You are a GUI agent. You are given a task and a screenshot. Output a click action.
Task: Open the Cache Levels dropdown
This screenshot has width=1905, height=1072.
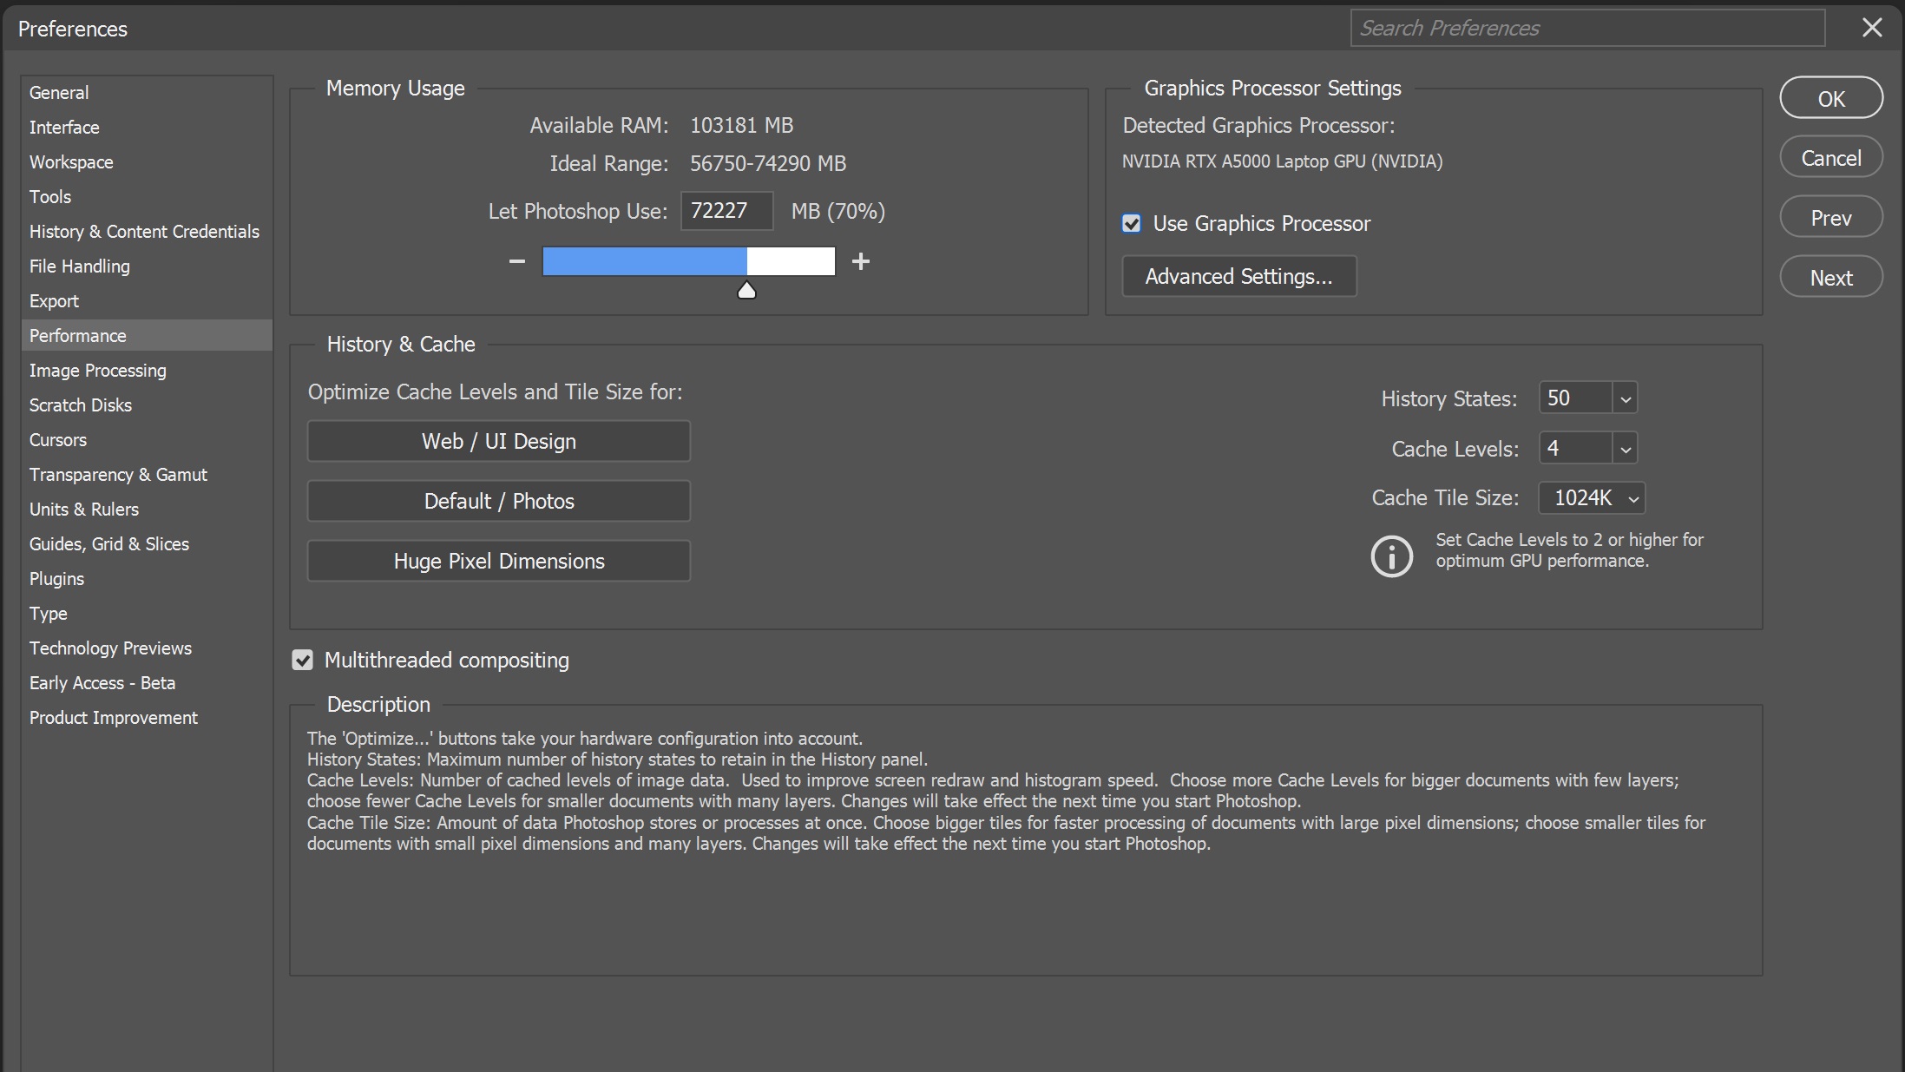point(1624,448)
